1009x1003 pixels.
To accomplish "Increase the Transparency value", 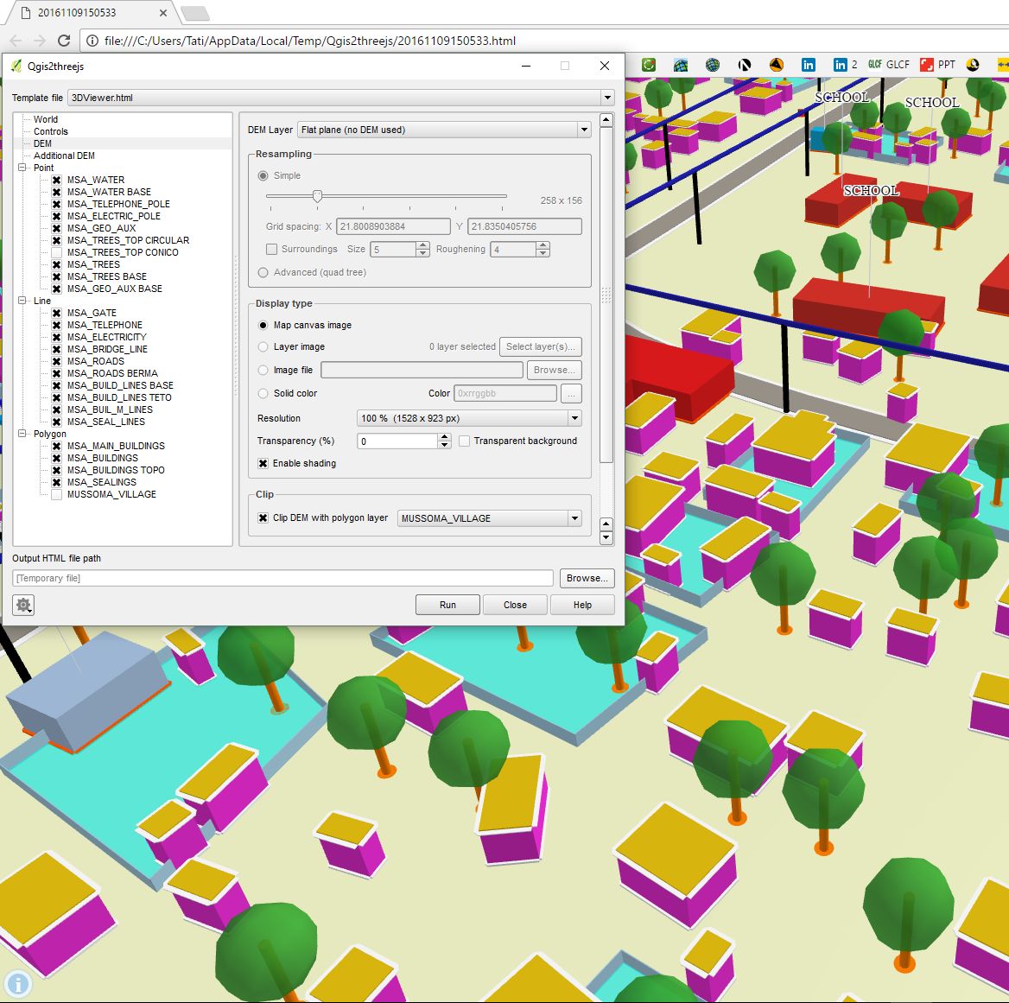I will (444, 437).
